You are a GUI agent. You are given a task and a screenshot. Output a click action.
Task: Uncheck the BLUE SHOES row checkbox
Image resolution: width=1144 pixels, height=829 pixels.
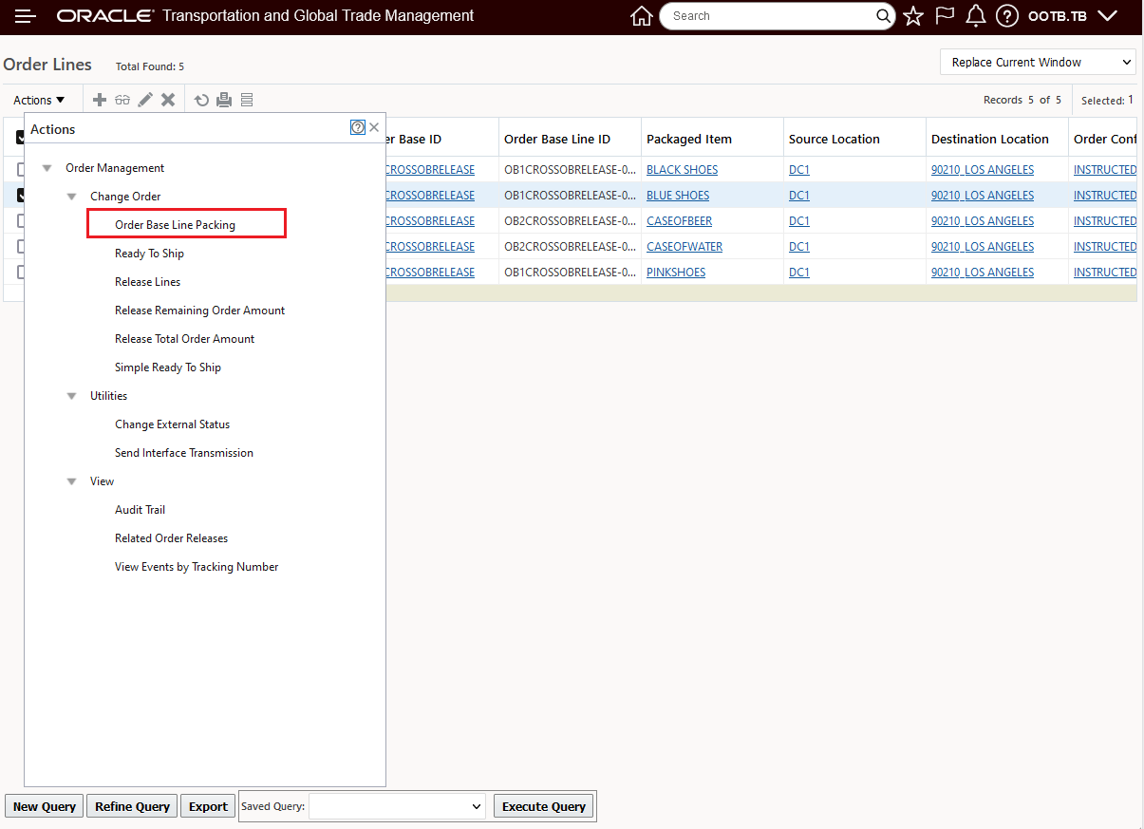pyautogui.click(x=20, y=196)
